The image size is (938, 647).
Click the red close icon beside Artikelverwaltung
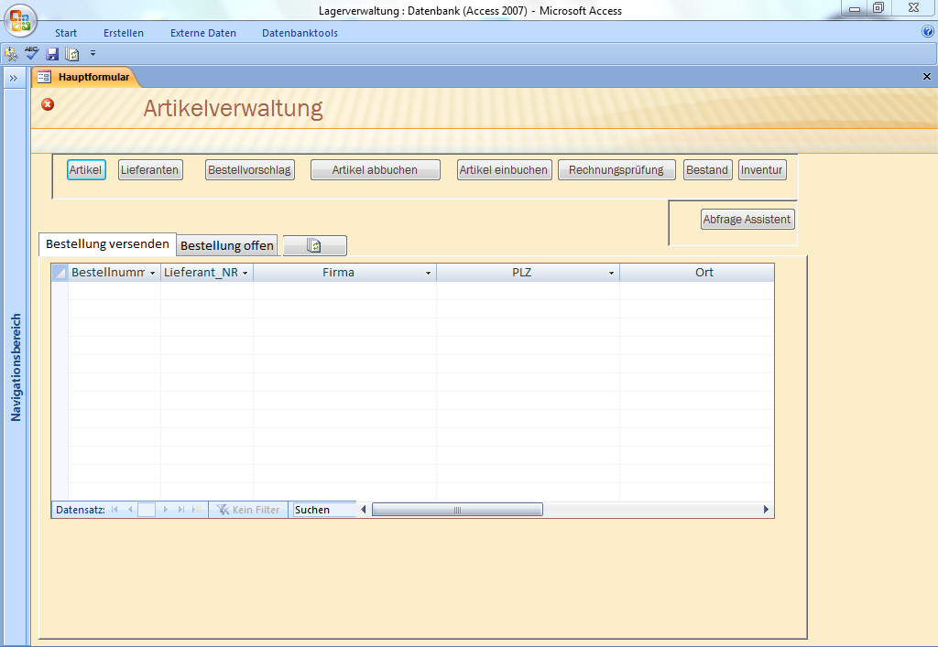coord(48,104)
